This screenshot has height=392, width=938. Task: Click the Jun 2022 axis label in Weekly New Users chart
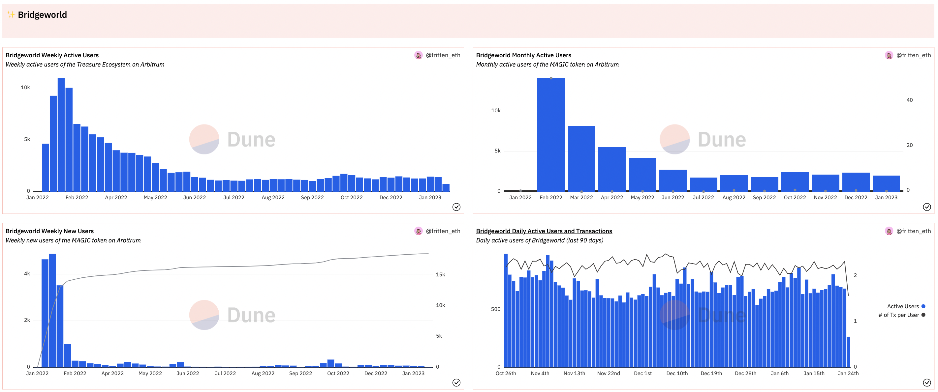click(188, 374)
